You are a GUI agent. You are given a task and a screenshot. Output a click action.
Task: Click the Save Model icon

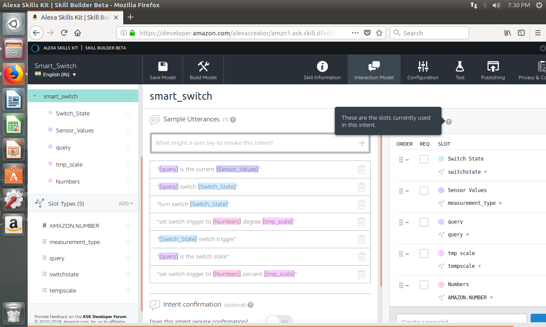(x=163, y=66)
